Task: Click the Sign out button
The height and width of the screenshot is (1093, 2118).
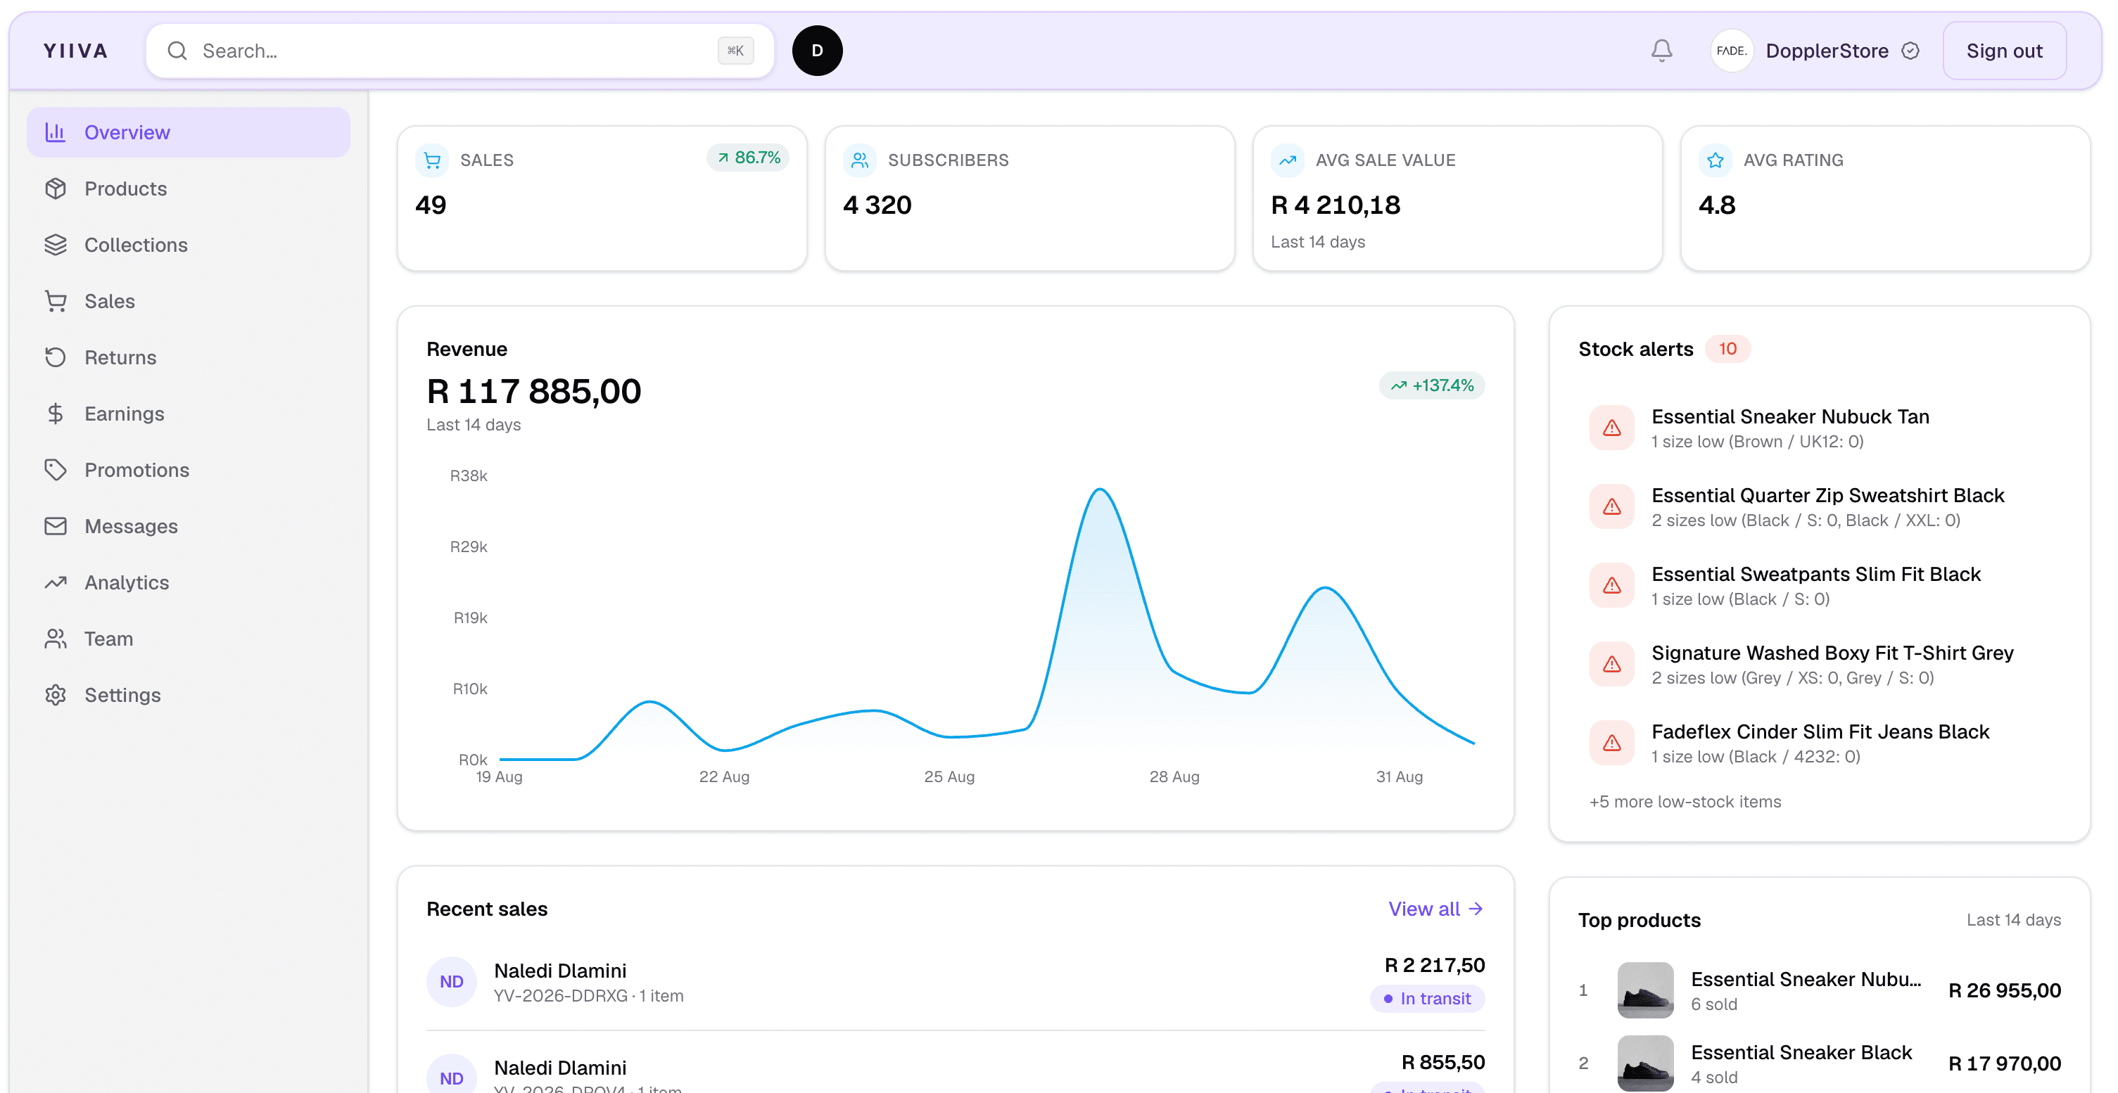Action: (x=2004, y=51)
